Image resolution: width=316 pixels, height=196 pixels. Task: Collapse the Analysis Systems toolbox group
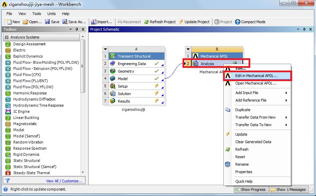tap(7, 37)
